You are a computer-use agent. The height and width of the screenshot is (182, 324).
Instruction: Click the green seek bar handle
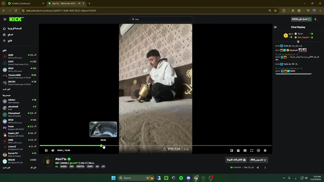click(101, 146)
